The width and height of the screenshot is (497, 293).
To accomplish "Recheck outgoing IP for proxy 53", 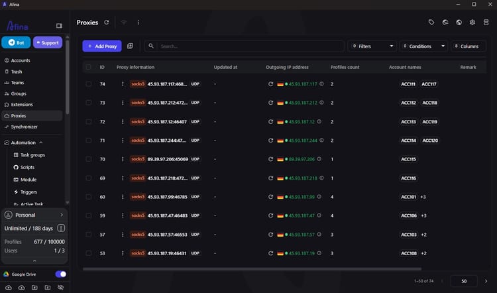I will 270,253.
